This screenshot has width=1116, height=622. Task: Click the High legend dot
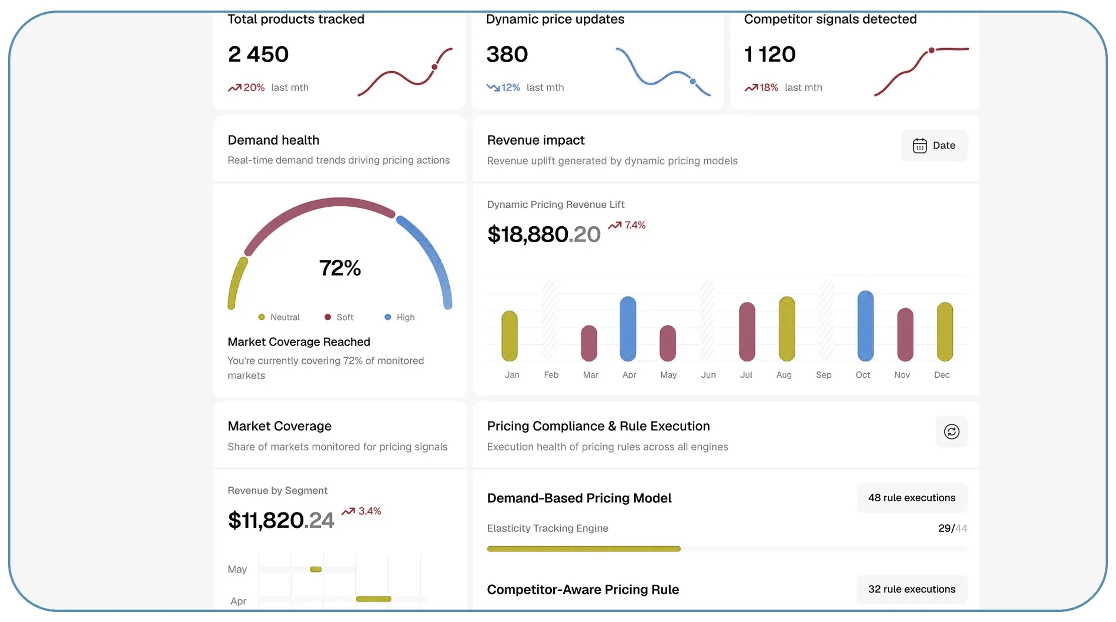388,317
